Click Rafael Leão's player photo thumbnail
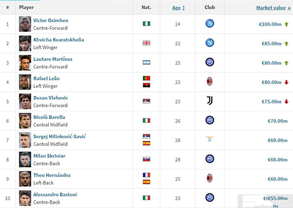Viewport: 293px width, 208px height. (x=25, y=82)
